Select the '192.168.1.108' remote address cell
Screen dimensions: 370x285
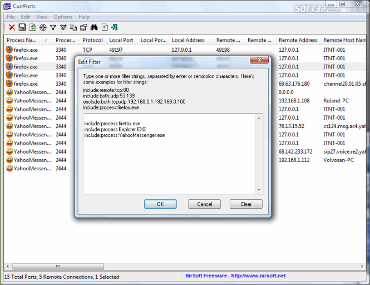tap(294, 101)
